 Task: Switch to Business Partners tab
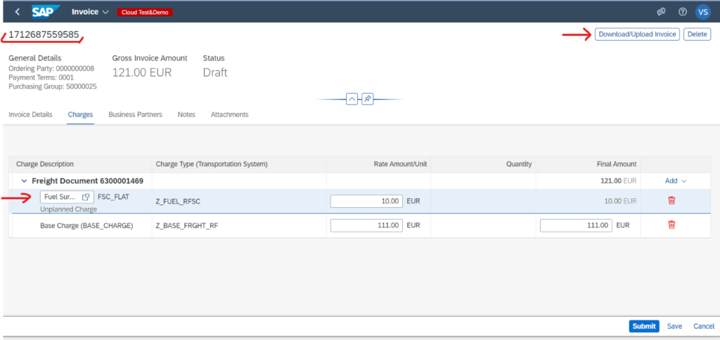135,115
